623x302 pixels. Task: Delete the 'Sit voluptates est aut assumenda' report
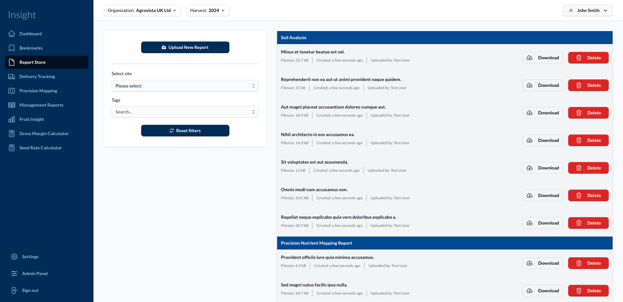(x=588, y=168)
